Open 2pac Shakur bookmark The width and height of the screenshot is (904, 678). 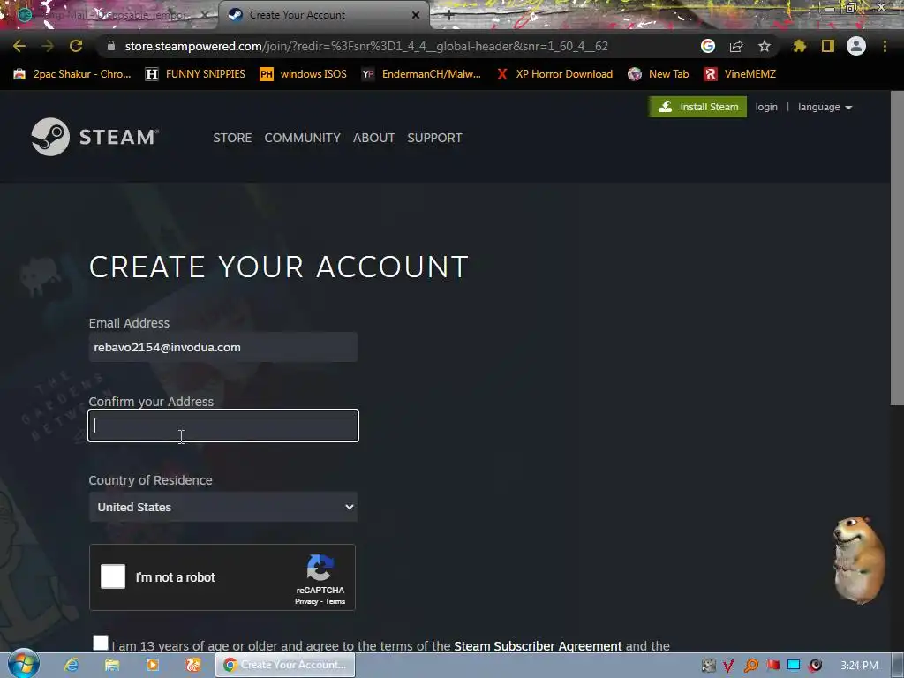[72, 74]
